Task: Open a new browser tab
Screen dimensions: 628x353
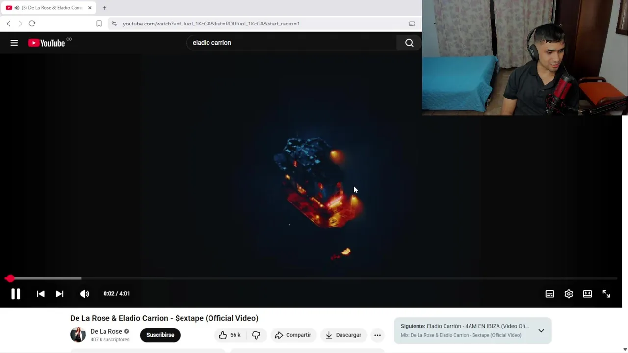Action: coord(104,8)
